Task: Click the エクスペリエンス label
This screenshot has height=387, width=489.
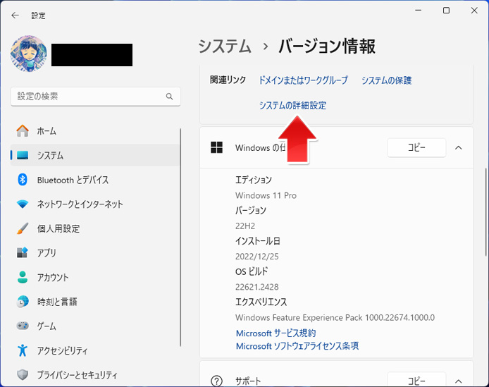Action: click(261, 302)
